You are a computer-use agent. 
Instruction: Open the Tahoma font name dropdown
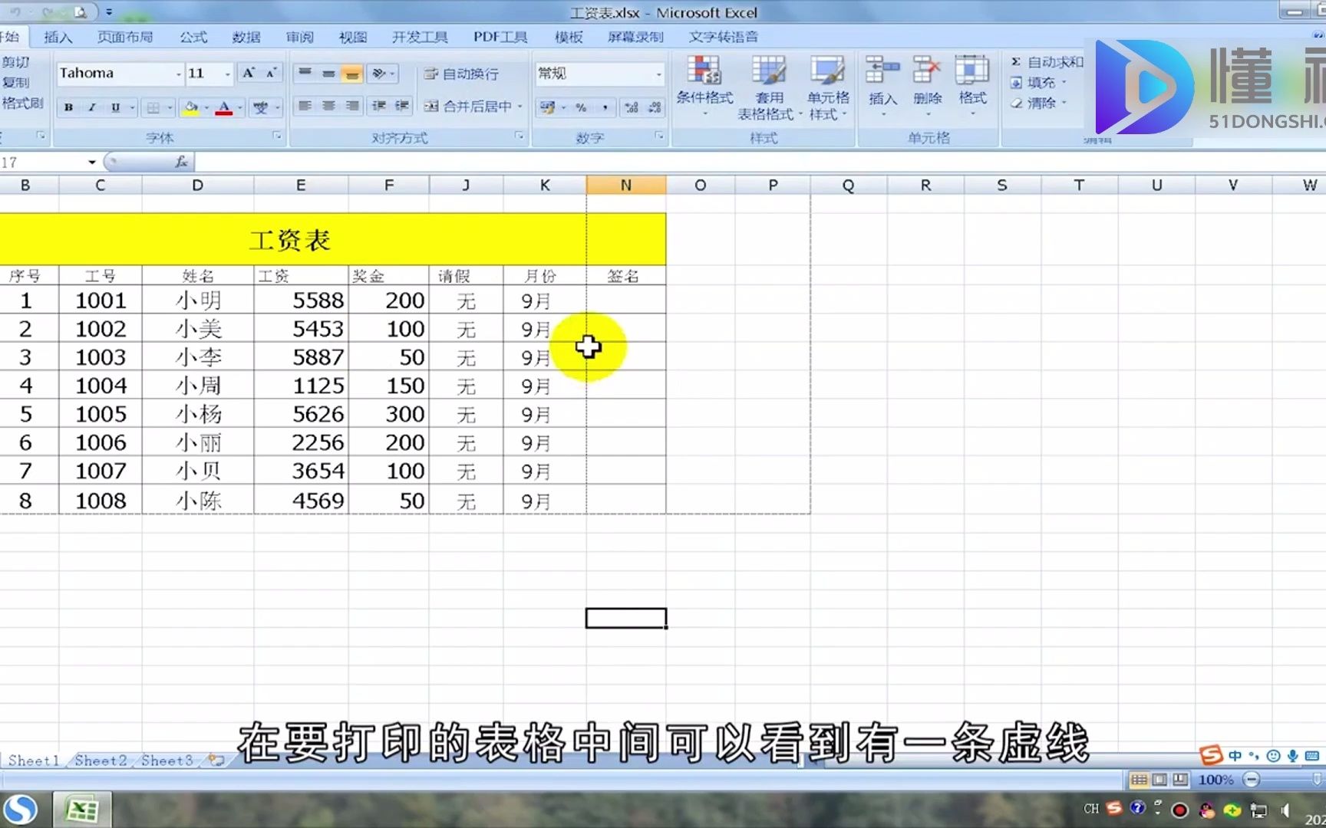tap(178, 74)
